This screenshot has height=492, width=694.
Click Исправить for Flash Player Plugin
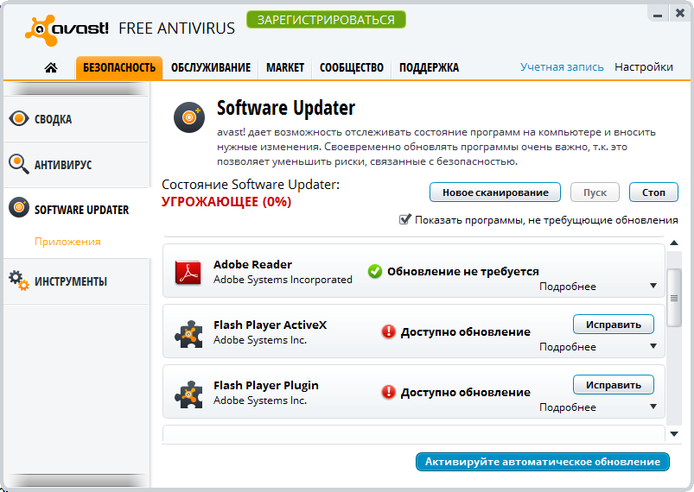[613, 385]
